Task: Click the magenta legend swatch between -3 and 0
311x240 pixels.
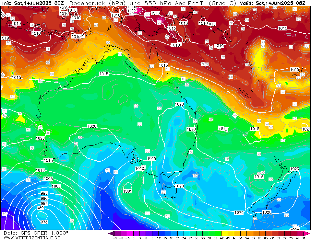Action: pyautogui.click(x=130, y=233)
